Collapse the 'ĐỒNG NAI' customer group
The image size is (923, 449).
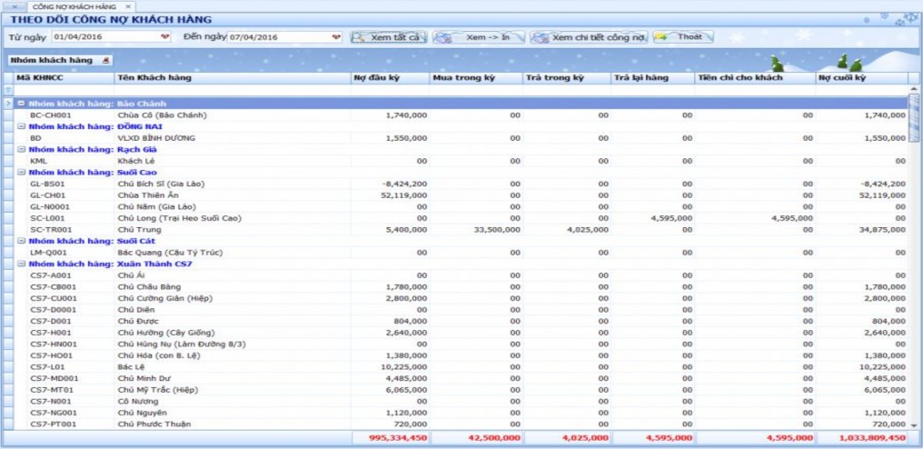(x=21, y=126)
